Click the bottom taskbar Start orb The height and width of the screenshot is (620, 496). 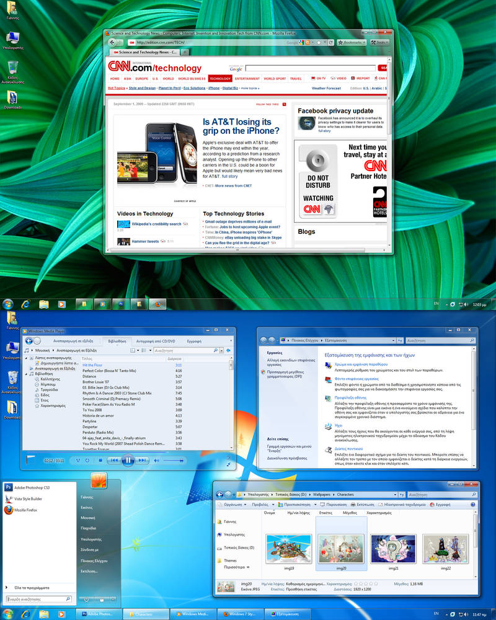click(7, 614)
